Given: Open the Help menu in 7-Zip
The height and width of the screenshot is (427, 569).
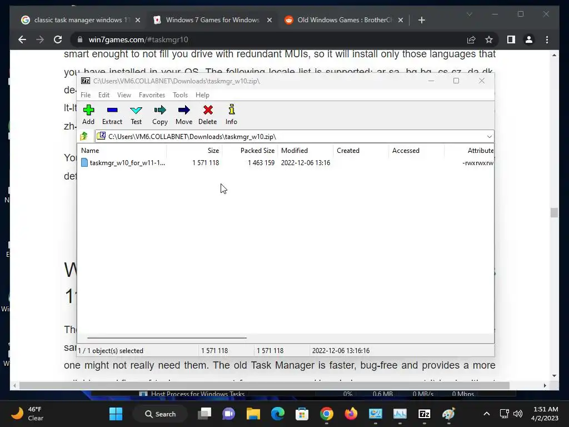Looking at the screenshot, I should (202, 95).
